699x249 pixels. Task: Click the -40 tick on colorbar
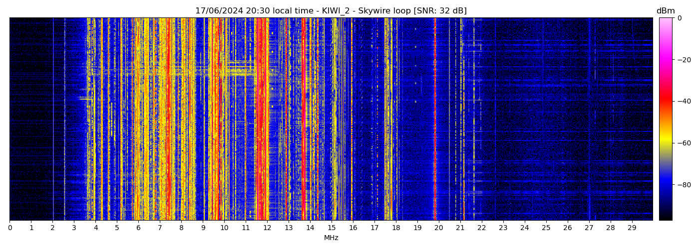(681, 101)
